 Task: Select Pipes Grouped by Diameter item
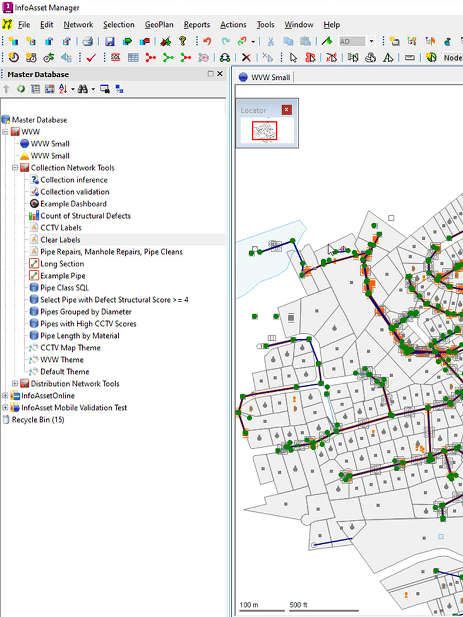click(86, 311)
